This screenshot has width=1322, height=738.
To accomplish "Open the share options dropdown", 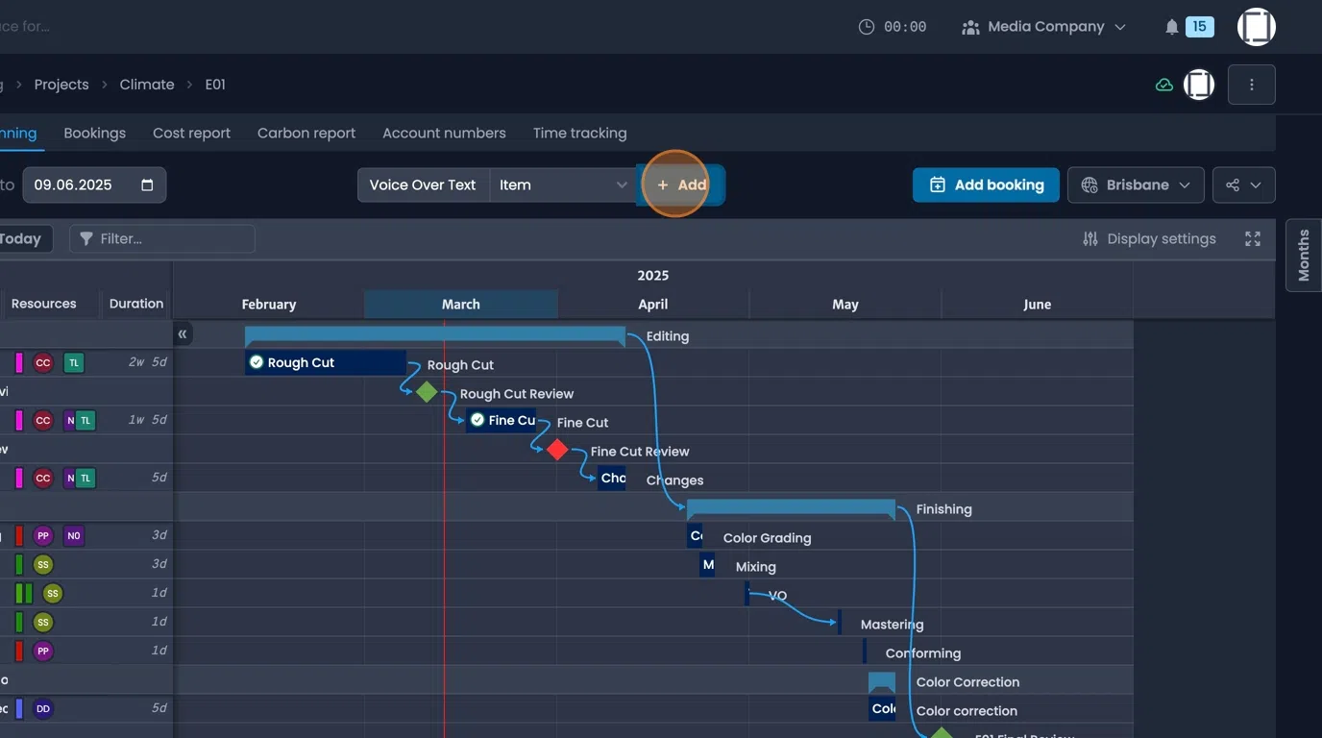I will pyautogui.click(x=1243, y=185).
